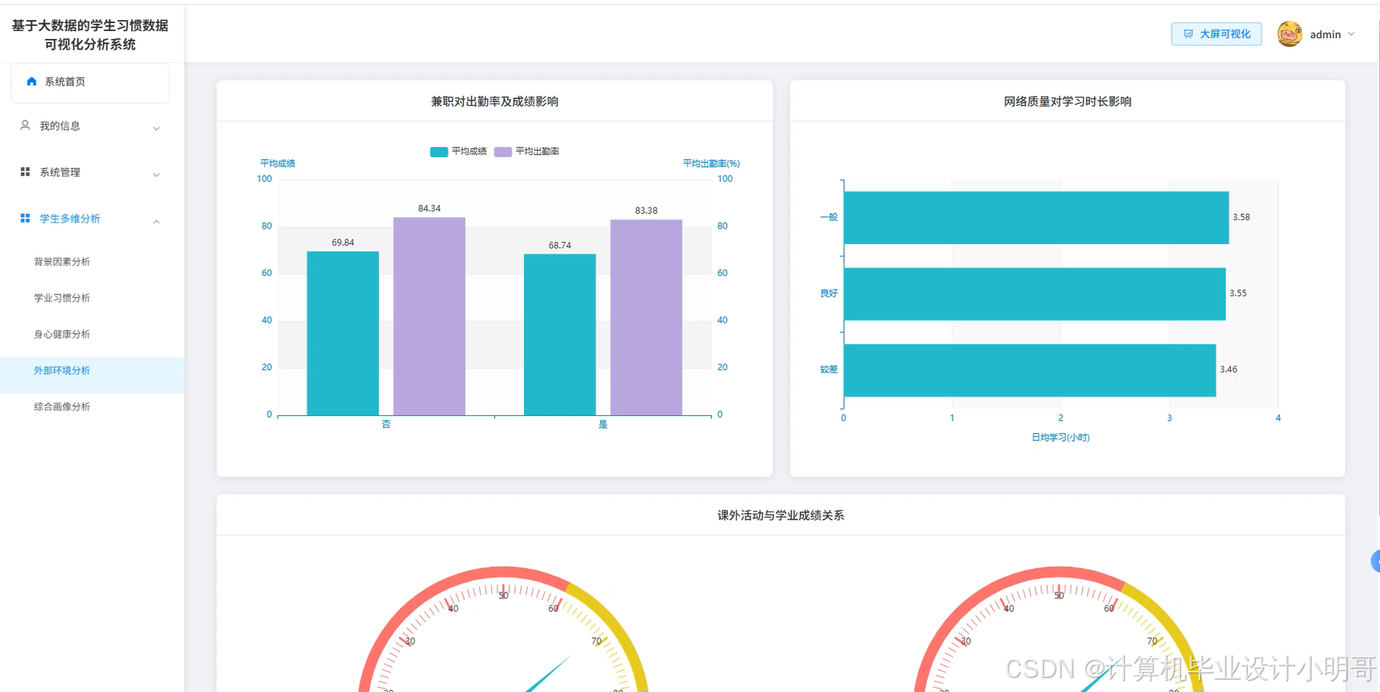1380x692 pixels.
Task: Click the screen icon in 大屏可视化 button
Action: click(1188, 34)
